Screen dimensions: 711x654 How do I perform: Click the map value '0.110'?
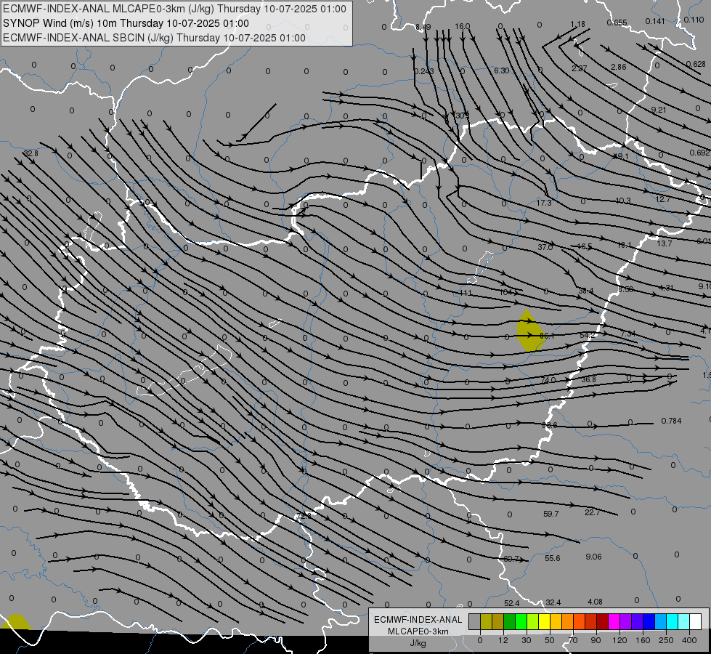pyautogui.click(x=694, y=20)
